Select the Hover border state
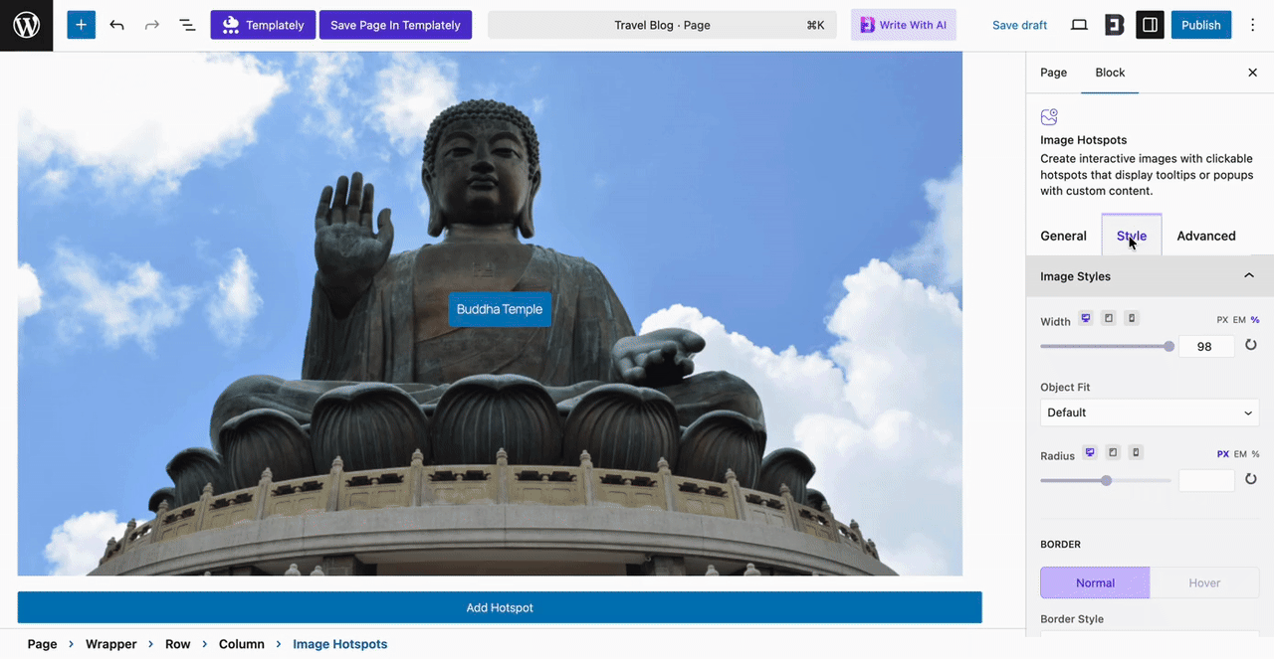 click(x=1204, y=582)
